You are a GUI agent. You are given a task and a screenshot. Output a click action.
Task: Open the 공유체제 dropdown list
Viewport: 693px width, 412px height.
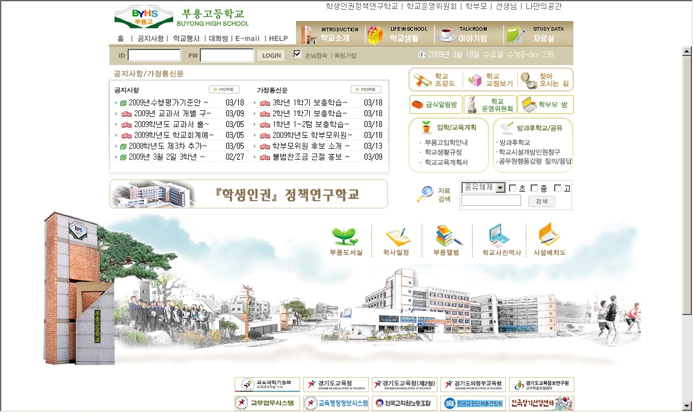point(500,188)
